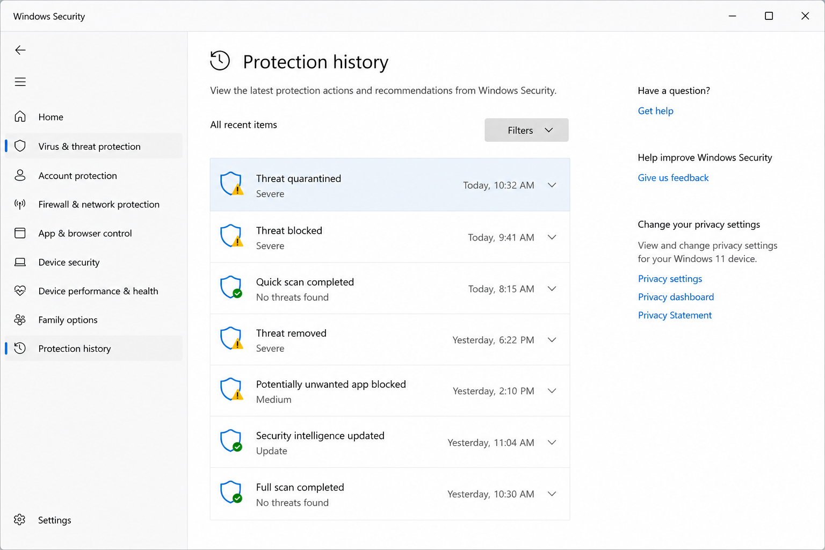Click the clock icon for Protection history in sidebar
Image resolution: width=825 pixels, height=550 pixels.
pos(20,348)
